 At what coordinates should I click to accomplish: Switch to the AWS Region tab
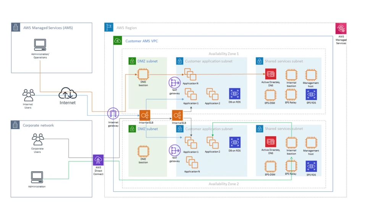126,27
